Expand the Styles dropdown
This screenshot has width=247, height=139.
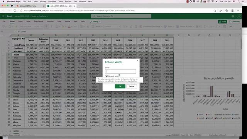pos(173,27)
